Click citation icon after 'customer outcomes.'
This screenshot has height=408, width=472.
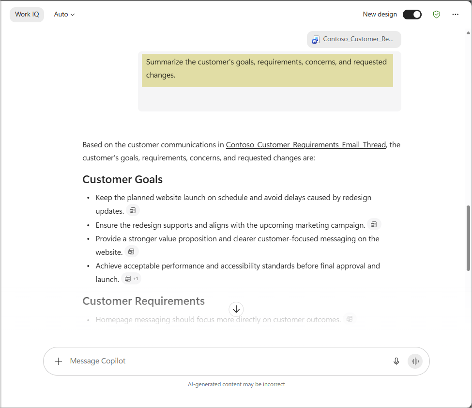[x=350, y=318]
